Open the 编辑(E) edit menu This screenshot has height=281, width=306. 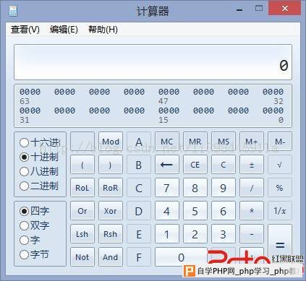tap(64, 30)
